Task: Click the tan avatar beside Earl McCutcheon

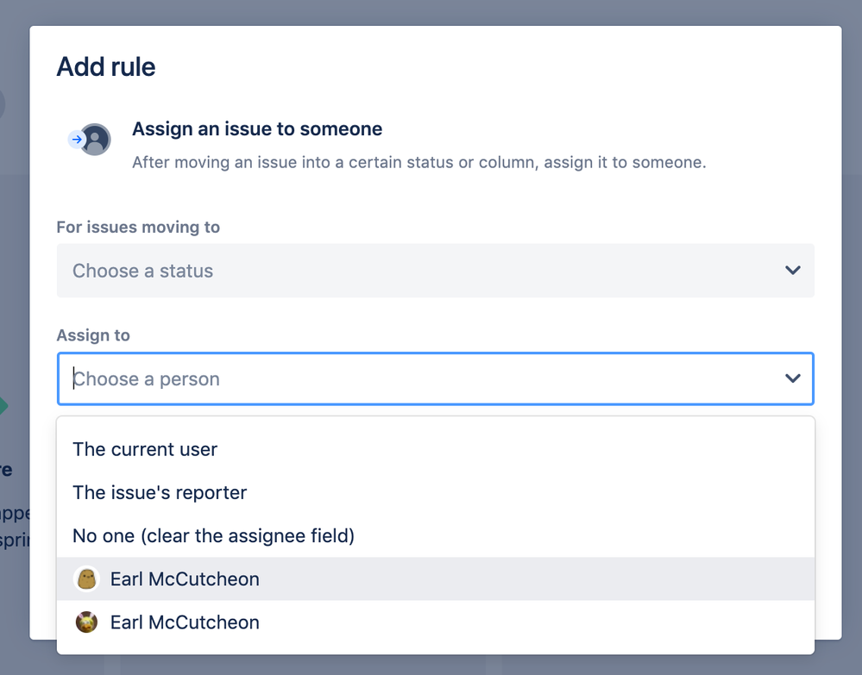Action: click(87, 579)
